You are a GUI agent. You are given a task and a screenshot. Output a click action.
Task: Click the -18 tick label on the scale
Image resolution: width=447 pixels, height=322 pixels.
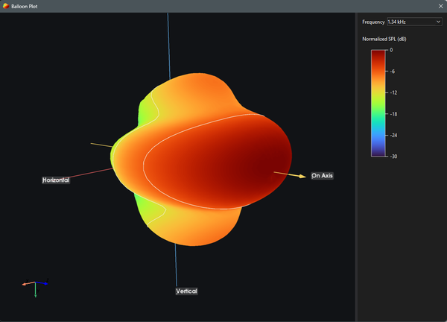point(393,114)
